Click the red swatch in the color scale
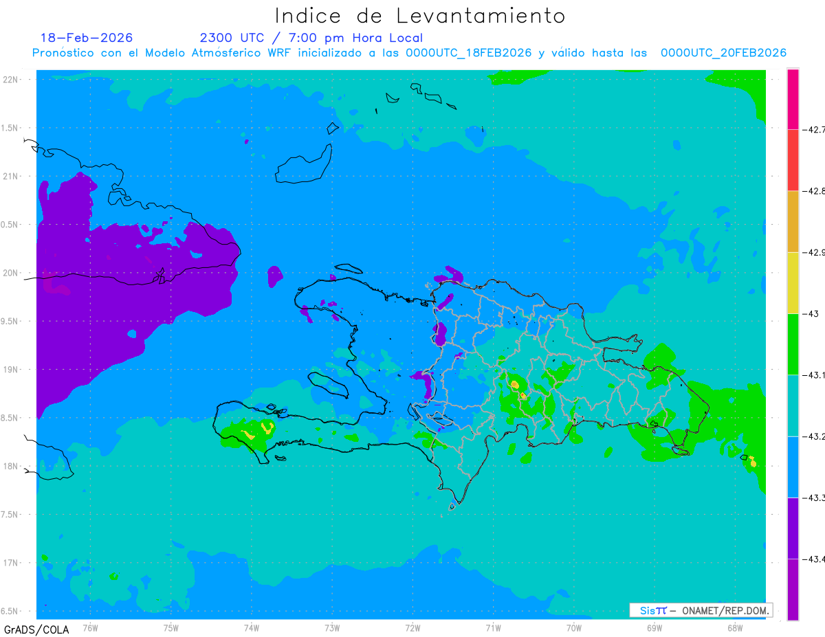The height and width of the screenshot is (637, 825). point(793,159)
